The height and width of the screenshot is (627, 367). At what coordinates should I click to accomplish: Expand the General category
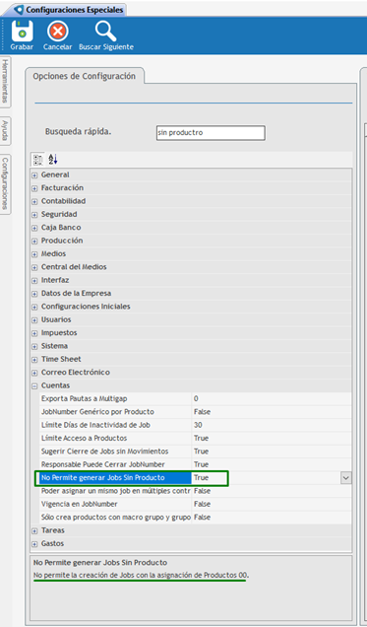[x=34, y=175]
